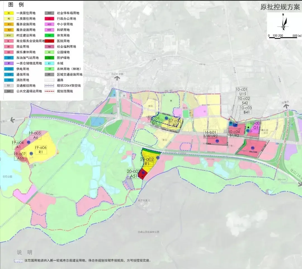
Task: Select the cyan E1 水域 legend swatch
Action: (x=49, y=63)
